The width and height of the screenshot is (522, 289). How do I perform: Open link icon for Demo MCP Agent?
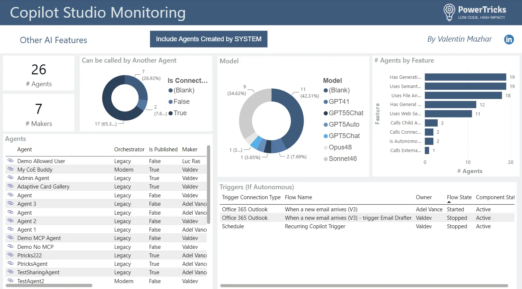point(10,238)
